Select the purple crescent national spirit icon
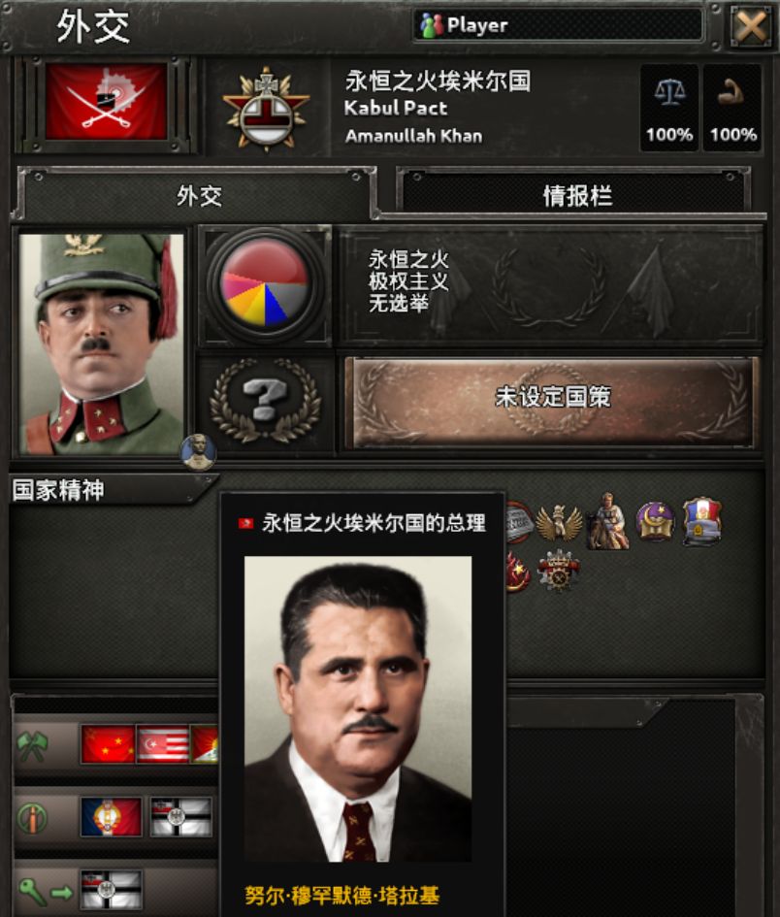 pos(655,521)
